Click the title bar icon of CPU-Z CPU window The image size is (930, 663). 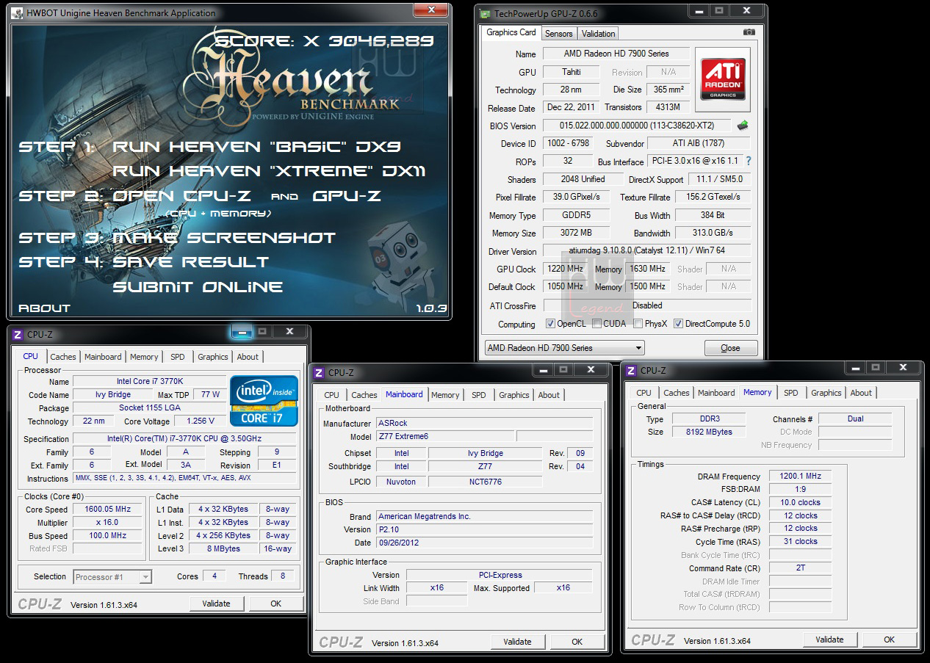tap(18, 335)
